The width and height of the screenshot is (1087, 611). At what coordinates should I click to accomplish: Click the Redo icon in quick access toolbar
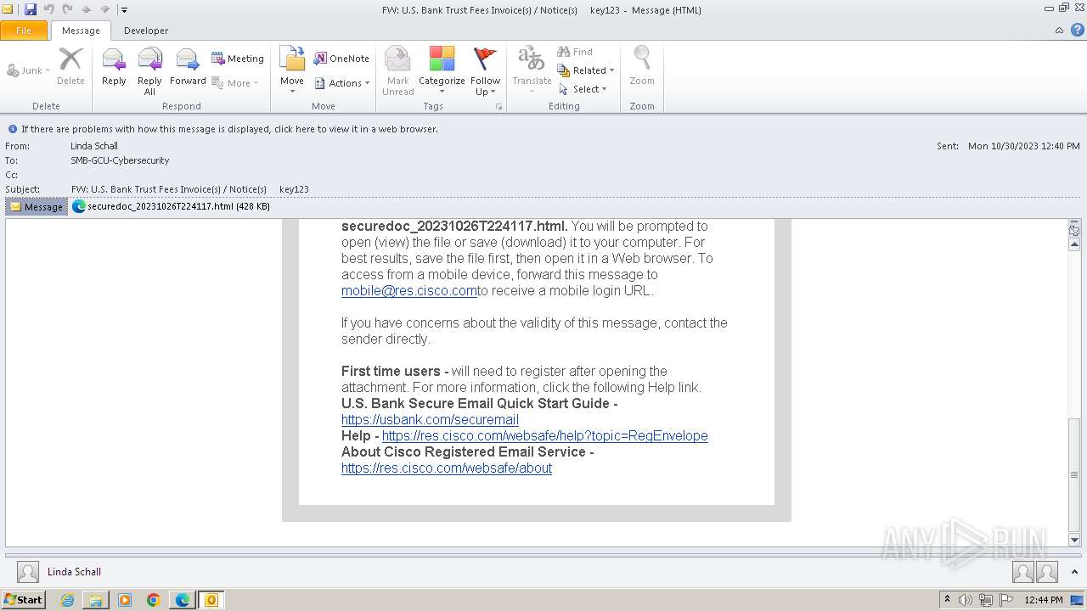pos(67,9)
